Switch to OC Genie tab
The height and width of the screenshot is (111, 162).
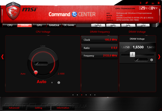(x=69, y=25)
